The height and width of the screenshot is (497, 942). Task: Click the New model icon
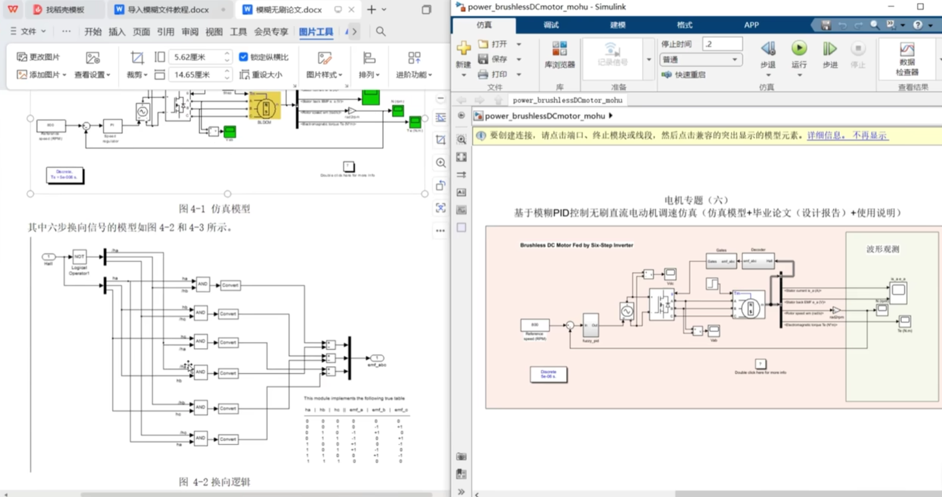click(x=463, y=49)
